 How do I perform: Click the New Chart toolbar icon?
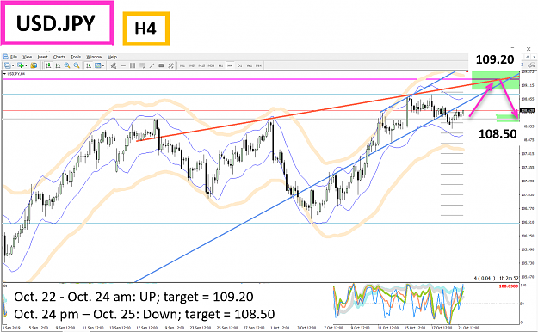7,65
